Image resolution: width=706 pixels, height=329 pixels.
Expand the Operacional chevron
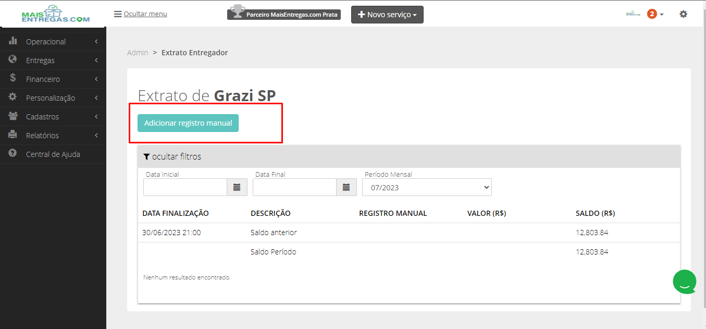pos(96,42)
